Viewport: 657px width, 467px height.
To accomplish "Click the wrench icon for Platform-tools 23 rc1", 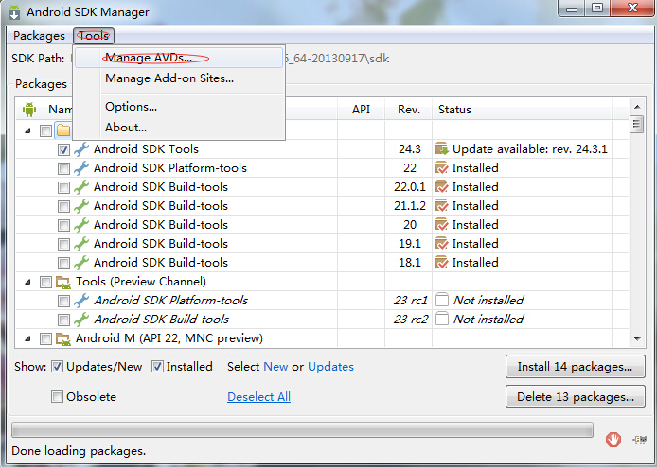I will [x=81, y=301].
